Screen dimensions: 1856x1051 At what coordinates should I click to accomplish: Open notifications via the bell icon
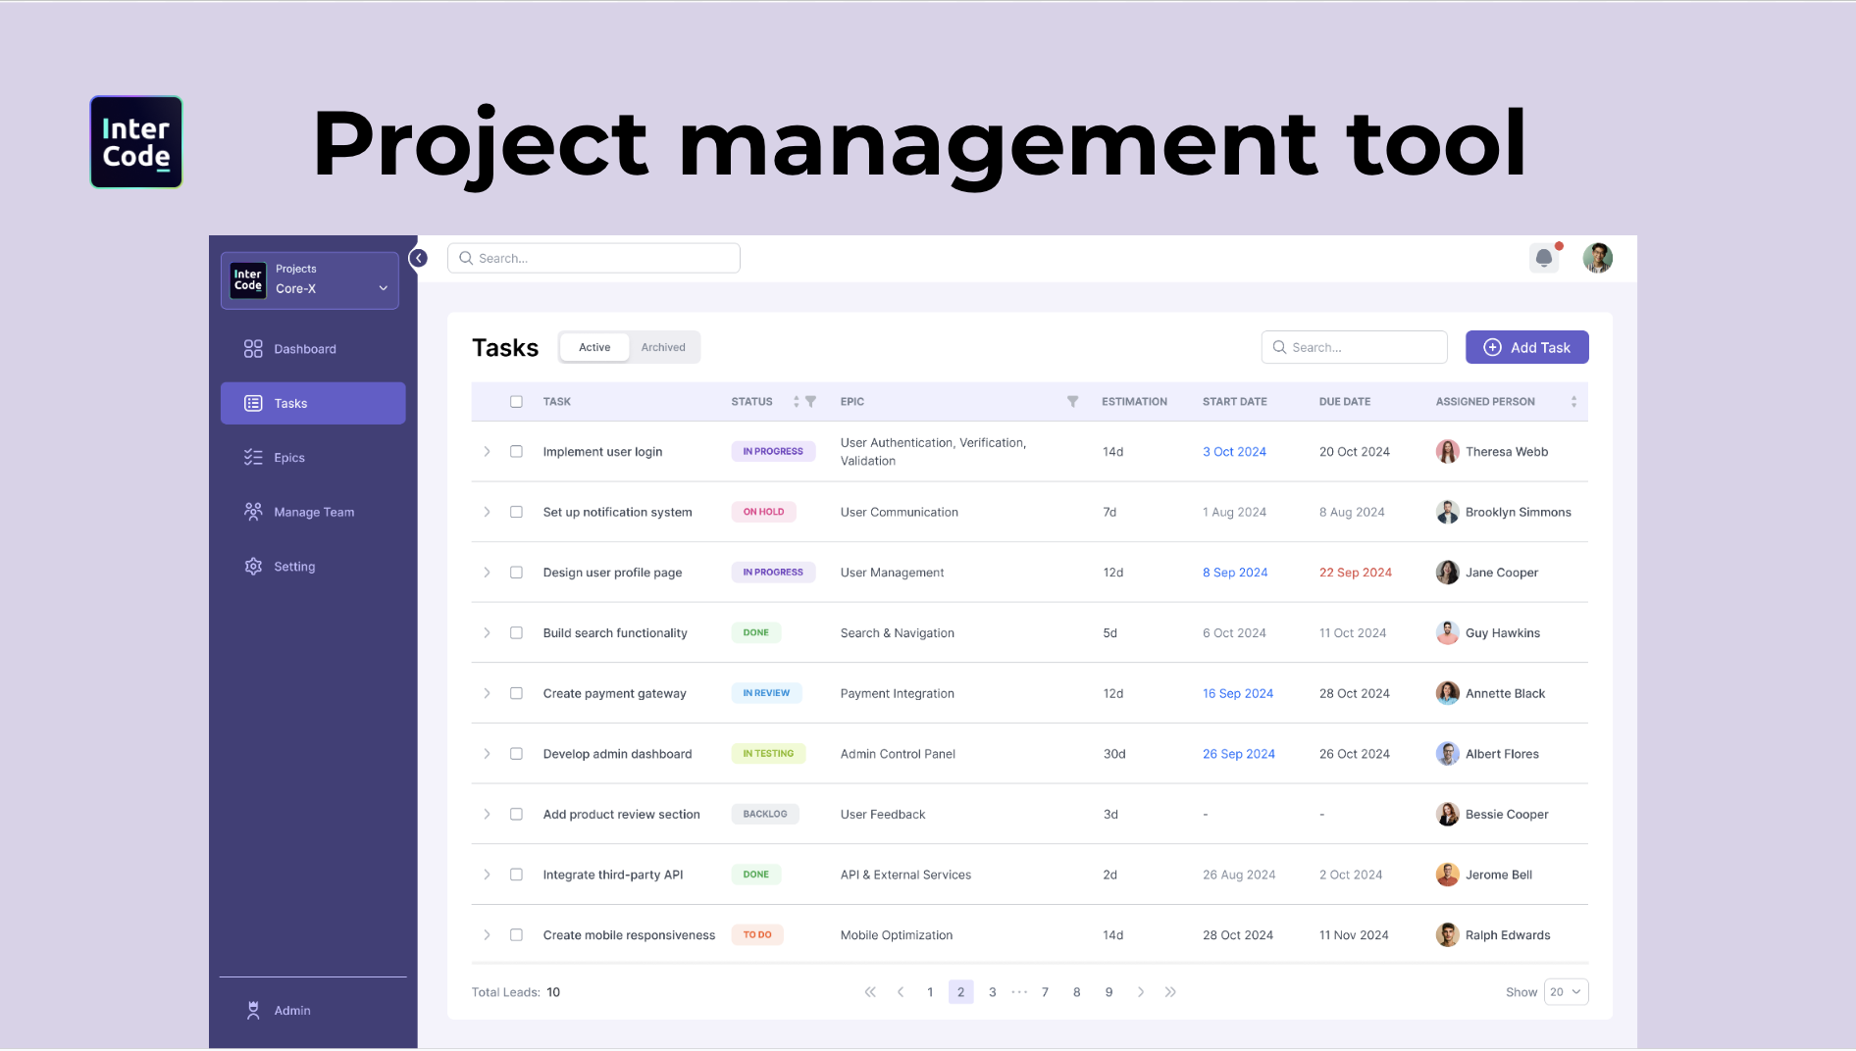(x=1544, y=257)
